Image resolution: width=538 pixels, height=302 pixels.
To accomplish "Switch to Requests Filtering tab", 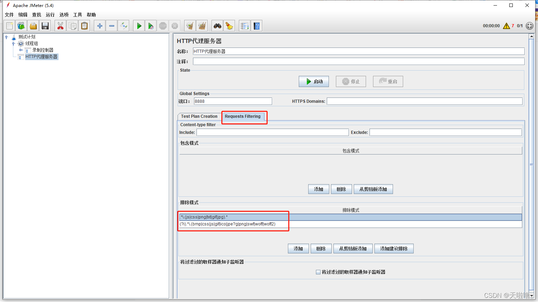I will click(x=243, y=116).
